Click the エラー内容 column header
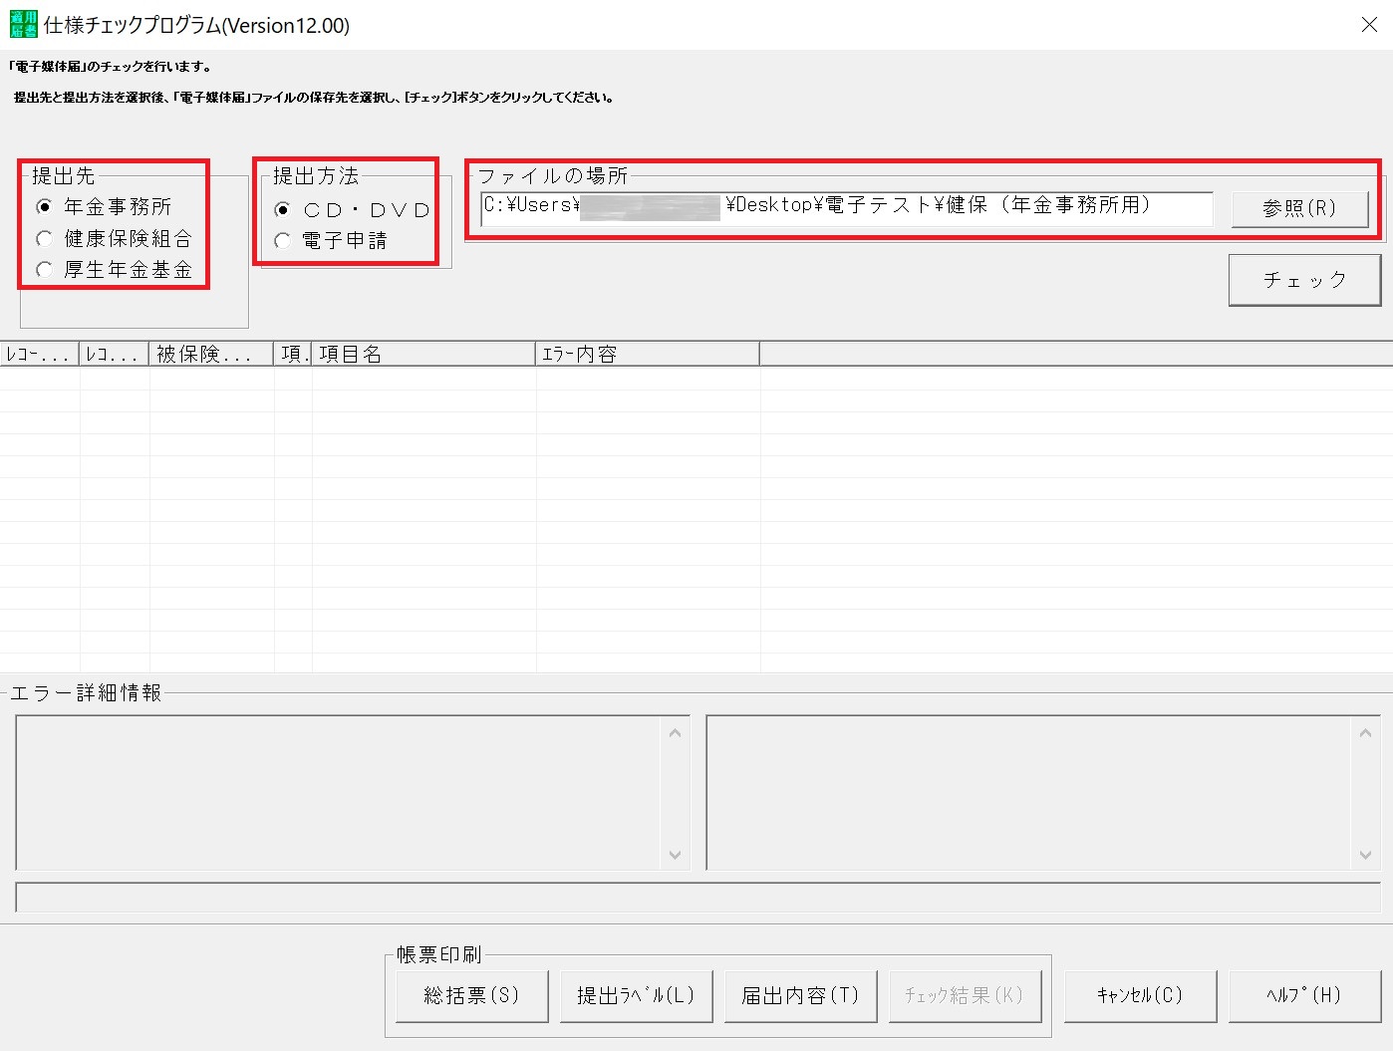Viewport: 1393px width, 1051px height. (x=647, y=354)
